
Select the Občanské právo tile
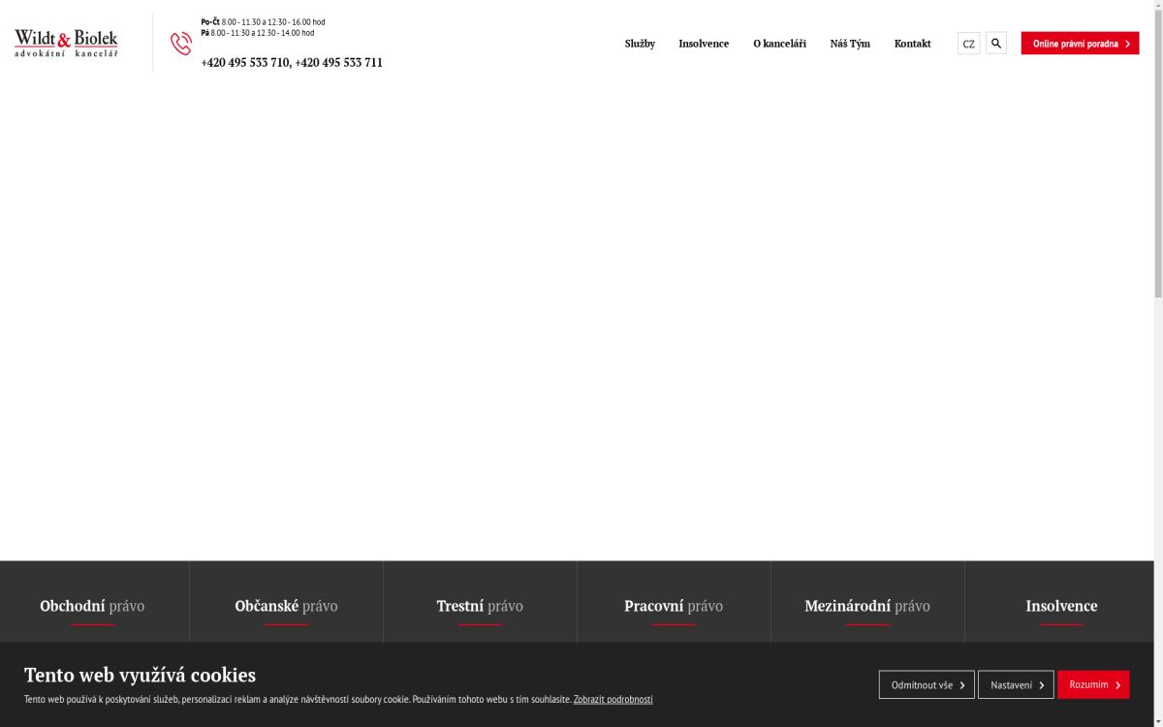pos(286,606)
